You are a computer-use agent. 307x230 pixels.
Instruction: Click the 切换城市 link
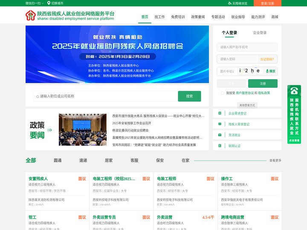[x=58, y=3]
